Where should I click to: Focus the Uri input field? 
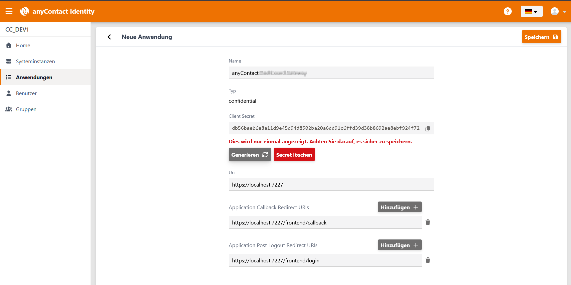tap(331, 185)
